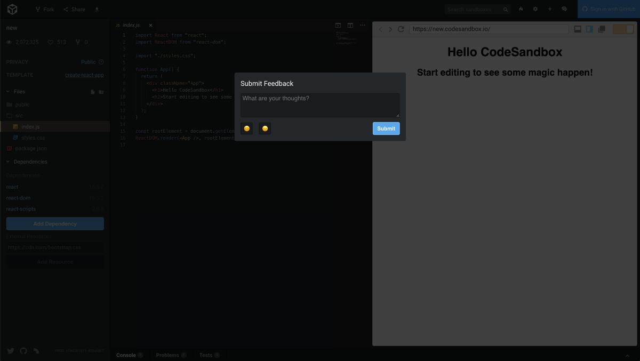Switch to Console tab

tap(130, 355)
